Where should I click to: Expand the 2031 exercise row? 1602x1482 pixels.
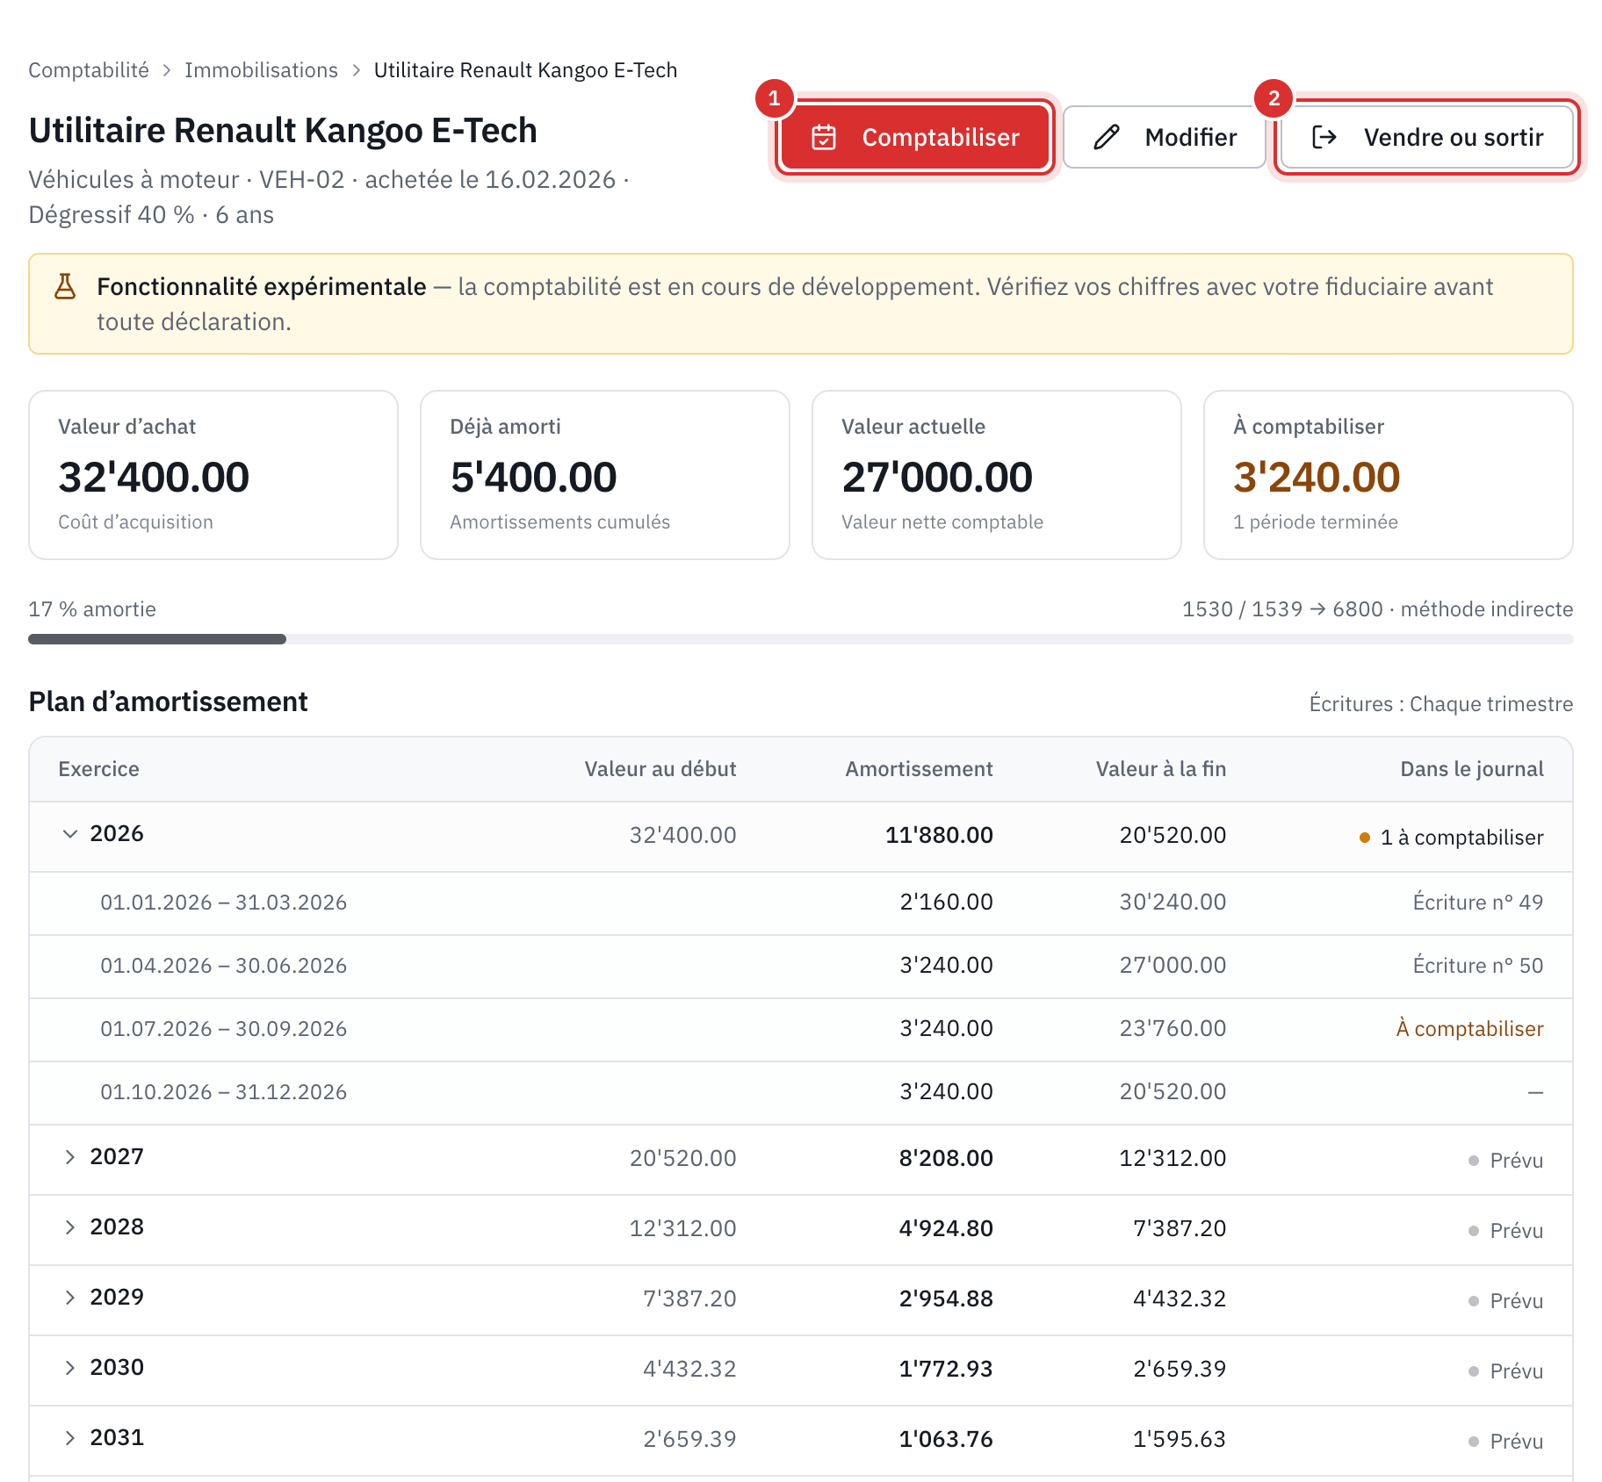(x=70, y=1438)
